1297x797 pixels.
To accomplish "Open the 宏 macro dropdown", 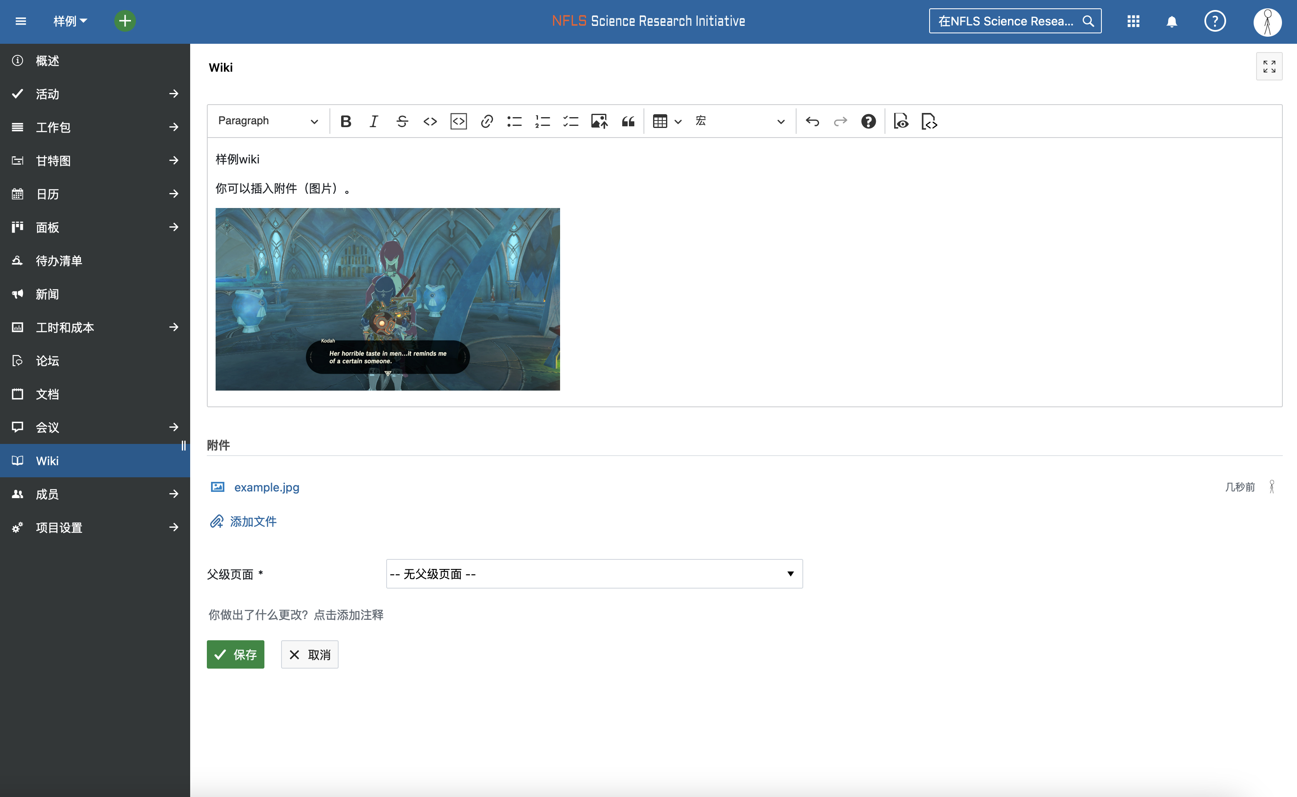I will pyautogui.click(x=740, y=121).
